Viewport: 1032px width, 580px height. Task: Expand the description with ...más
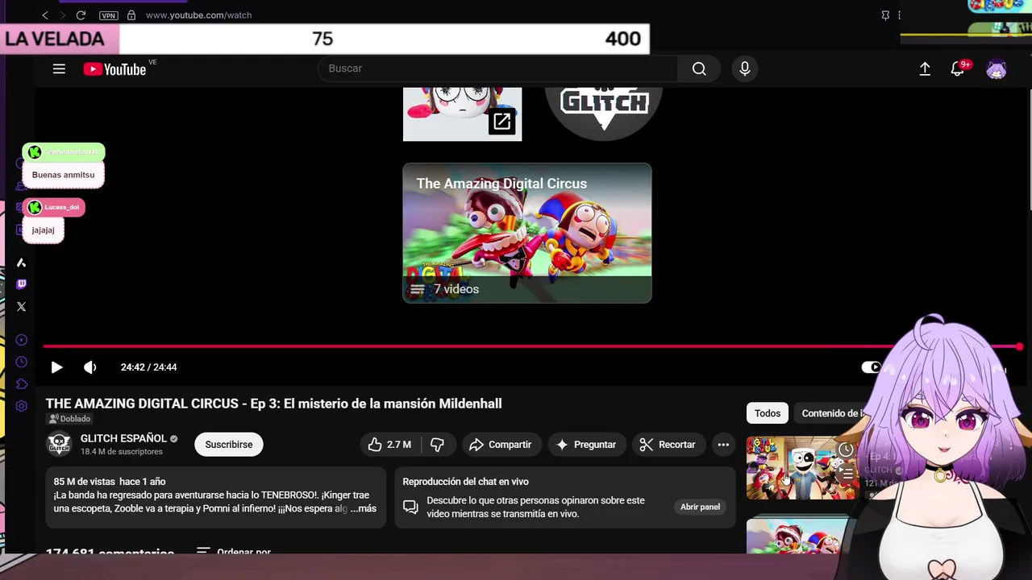[363, 508]
